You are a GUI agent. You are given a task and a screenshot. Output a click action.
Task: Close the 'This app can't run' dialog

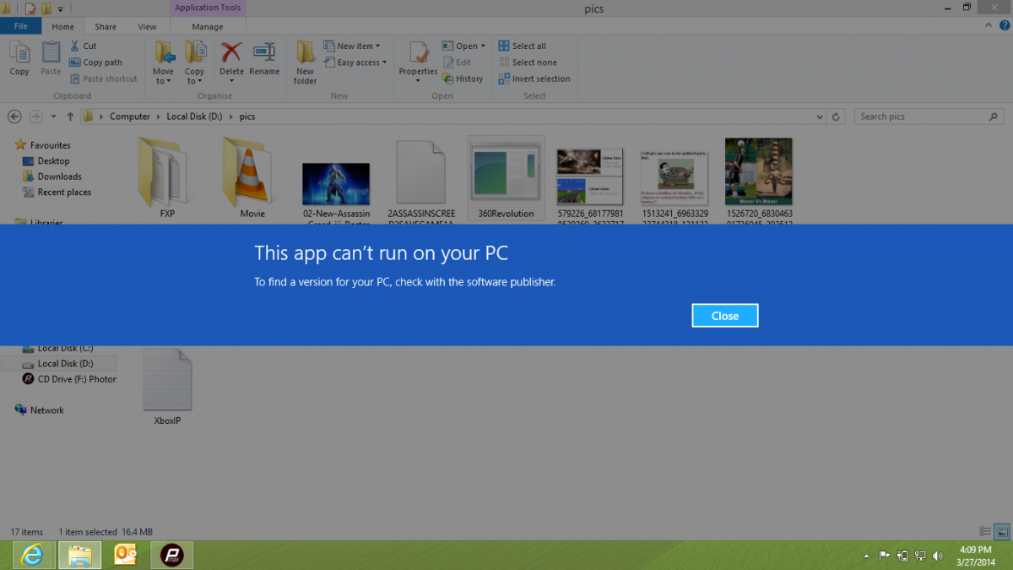point(724,316)
